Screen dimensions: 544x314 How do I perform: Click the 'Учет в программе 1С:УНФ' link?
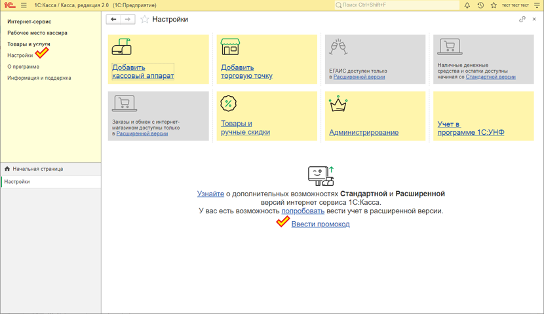coord(471,128)
